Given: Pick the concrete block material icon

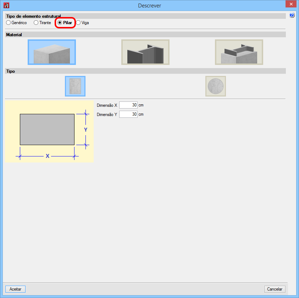Looking at the screenshot, I should point(52,52).
